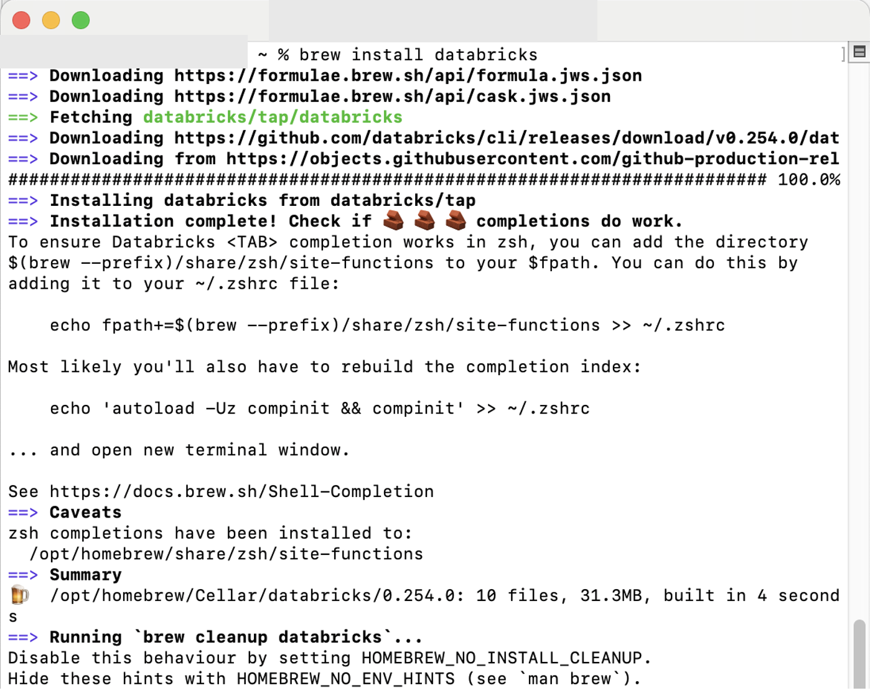
Task: Click the 'Summary' section heading
Action: (86, 575)
